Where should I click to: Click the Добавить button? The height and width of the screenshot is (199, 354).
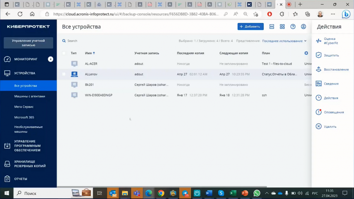[250, 27]
